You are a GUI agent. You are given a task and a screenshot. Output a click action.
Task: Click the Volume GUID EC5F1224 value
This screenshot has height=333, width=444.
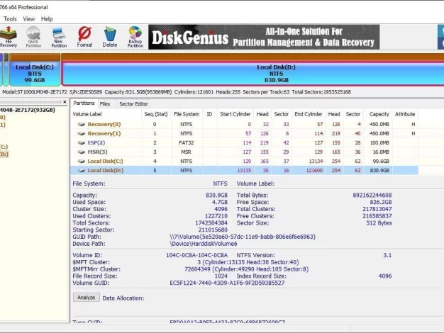click(227, 283)
